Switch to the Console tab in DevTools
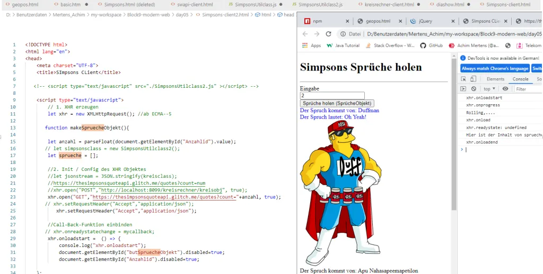The width and height of the screenshot is (543, 274). click(x=521, y=79)
